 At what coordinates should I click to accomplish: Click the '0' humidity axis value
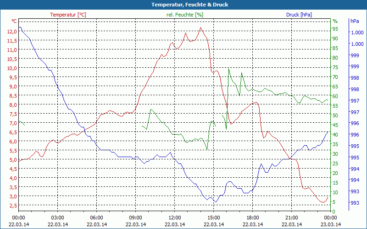[334, 212]
